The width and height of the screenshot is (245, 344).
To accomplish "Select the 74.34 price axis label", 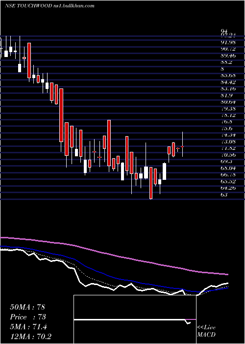I will click(228, 135).
